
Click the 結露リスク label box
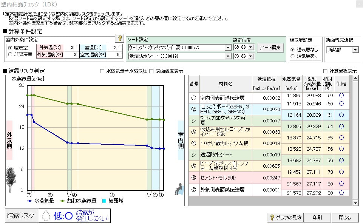22,216
